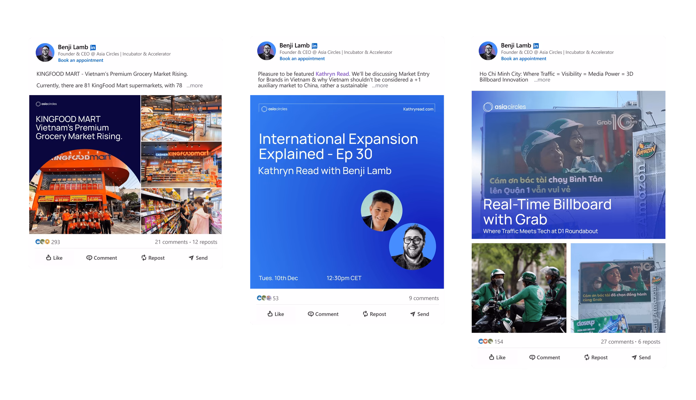696x400 pixels.
Task: Expand Ho Chi Minh City post with …more
Action: [x=542, y=80]
